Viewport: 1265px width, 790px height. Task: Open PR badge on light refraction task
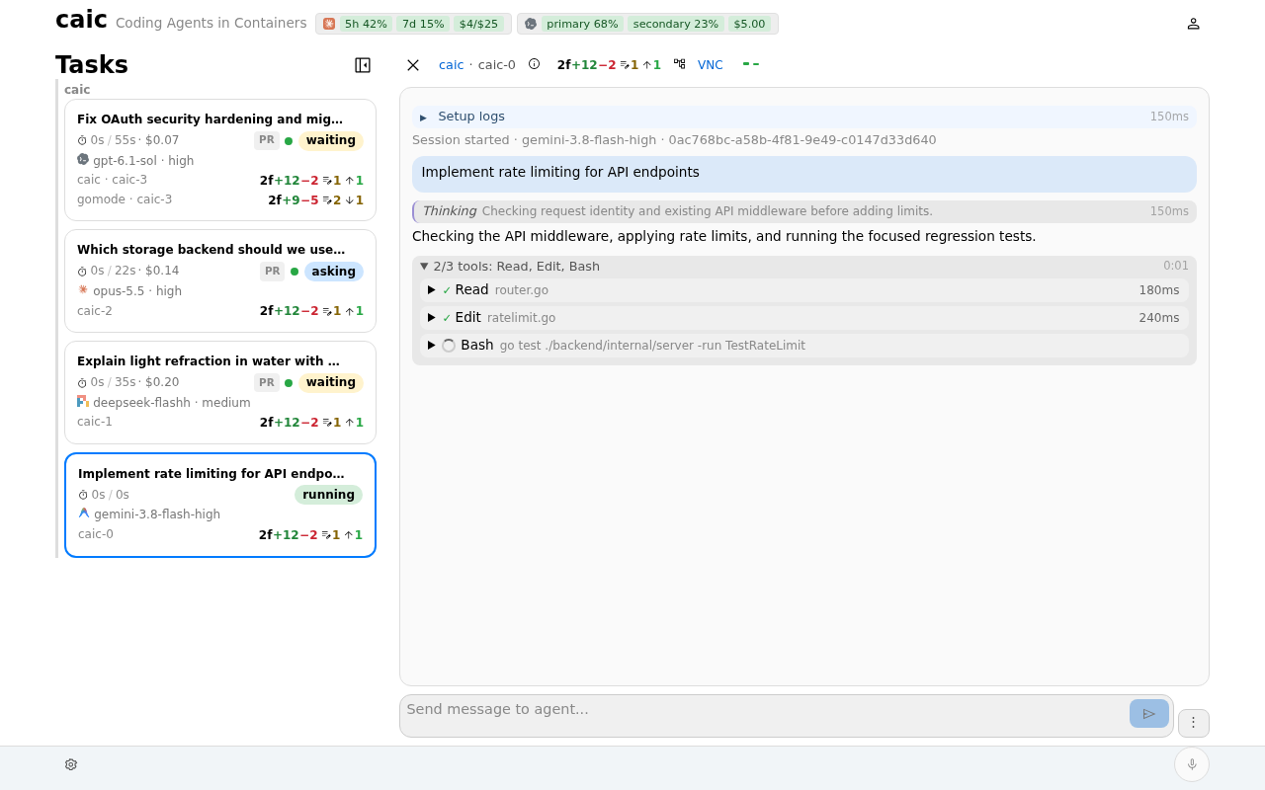267,383
